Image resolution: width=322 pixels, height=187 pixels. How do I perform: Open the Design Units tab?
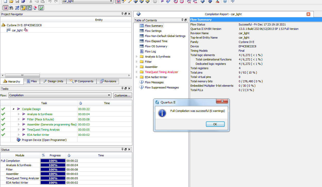[x=53, y=81]
